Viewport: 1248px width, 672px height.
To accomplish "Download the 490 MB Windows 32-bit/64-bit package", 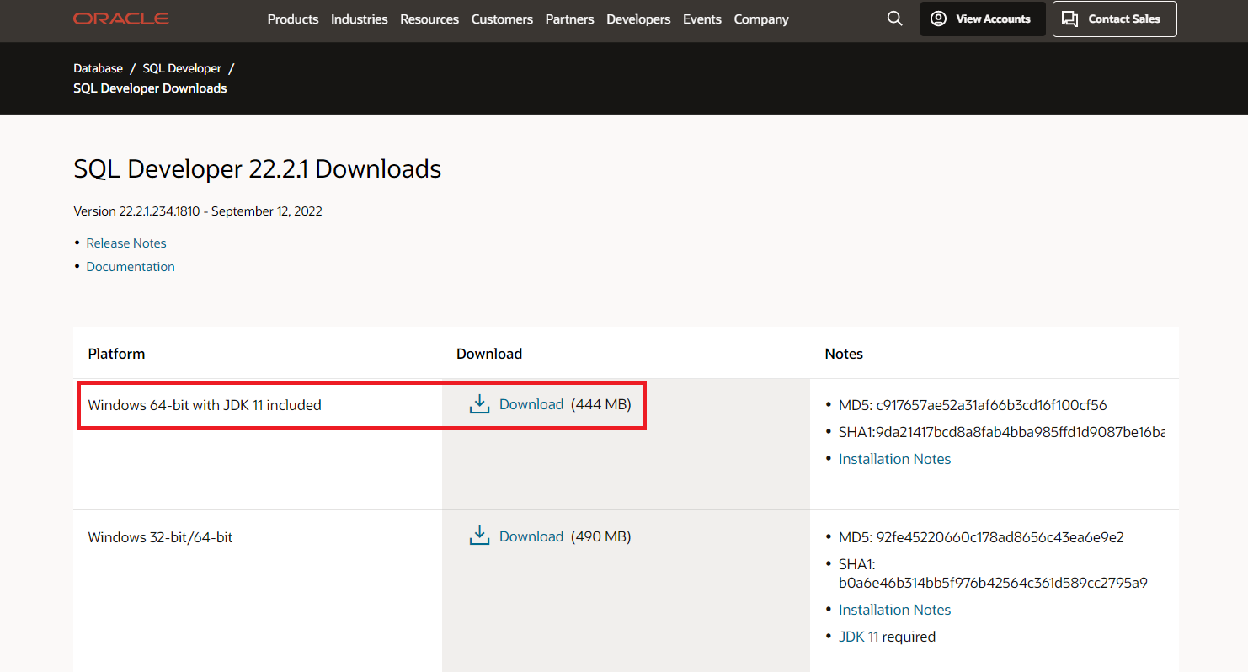I will click(531, 536).
